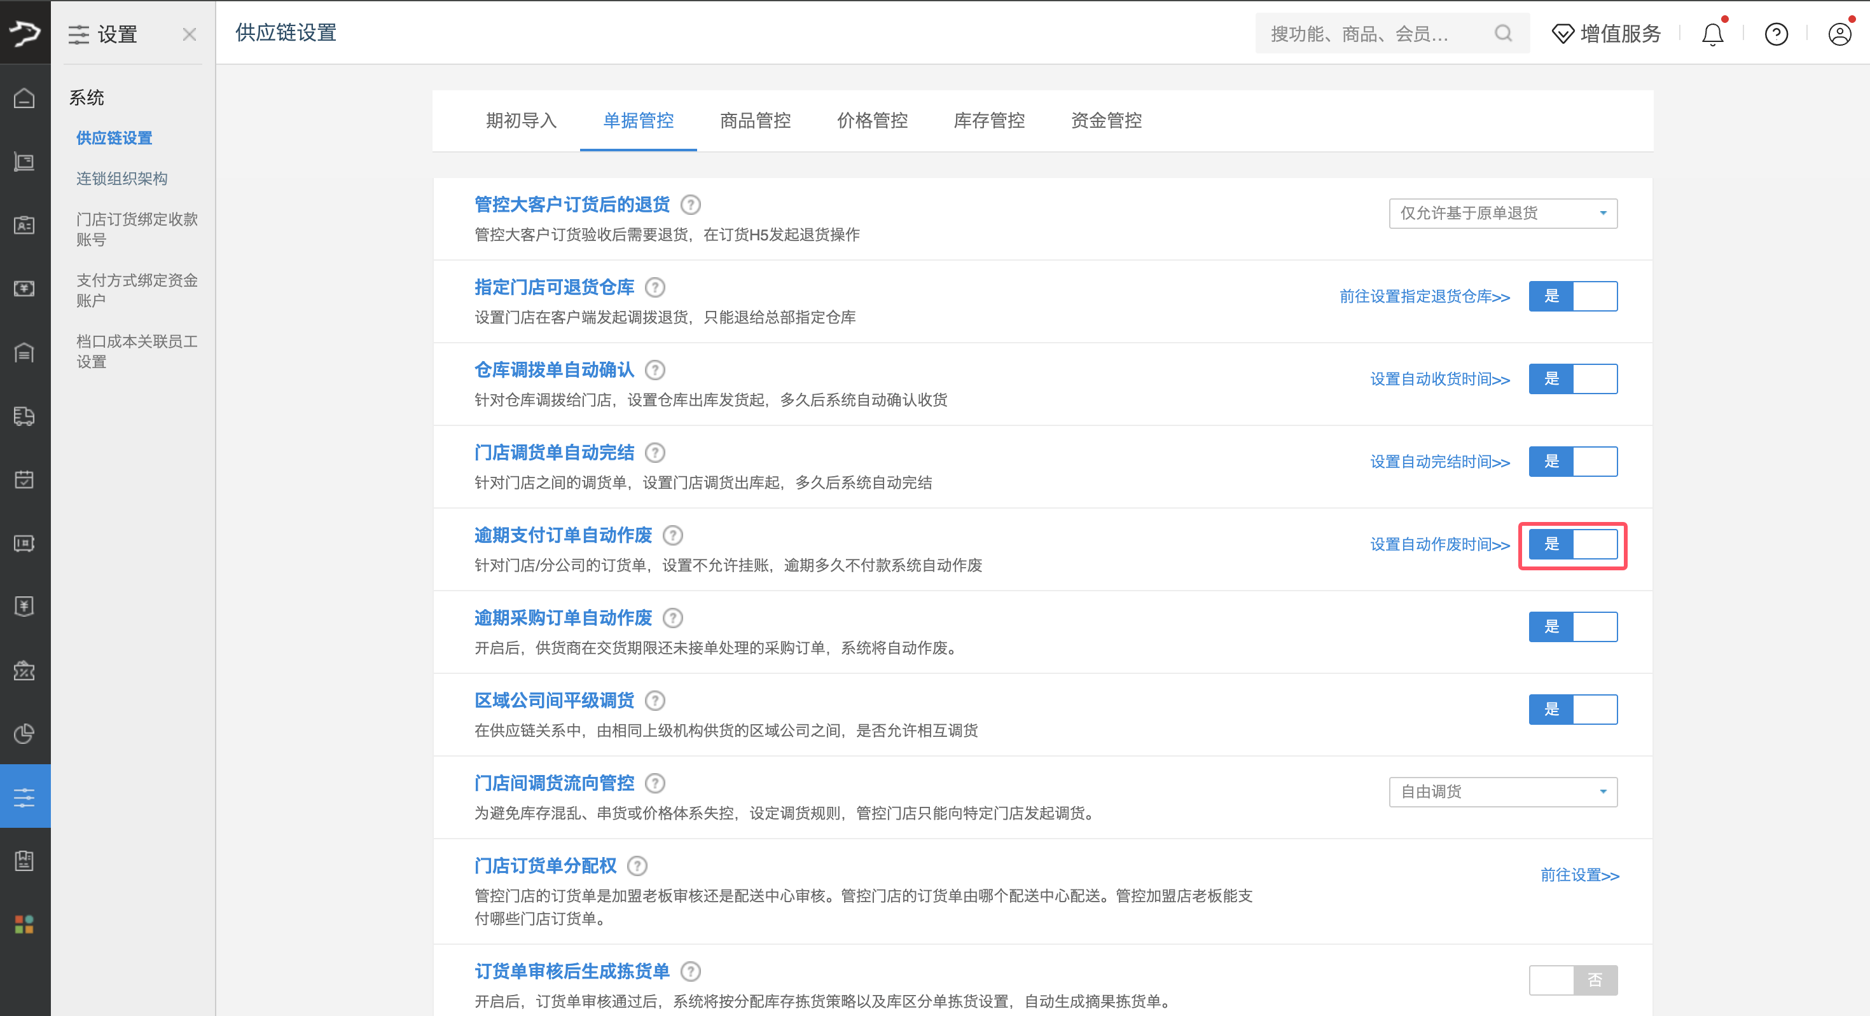This screenshot has width=1870, height=1016.
Task: Open link 前往设置指定退货仓库>>
Action: coord(1424,296)
